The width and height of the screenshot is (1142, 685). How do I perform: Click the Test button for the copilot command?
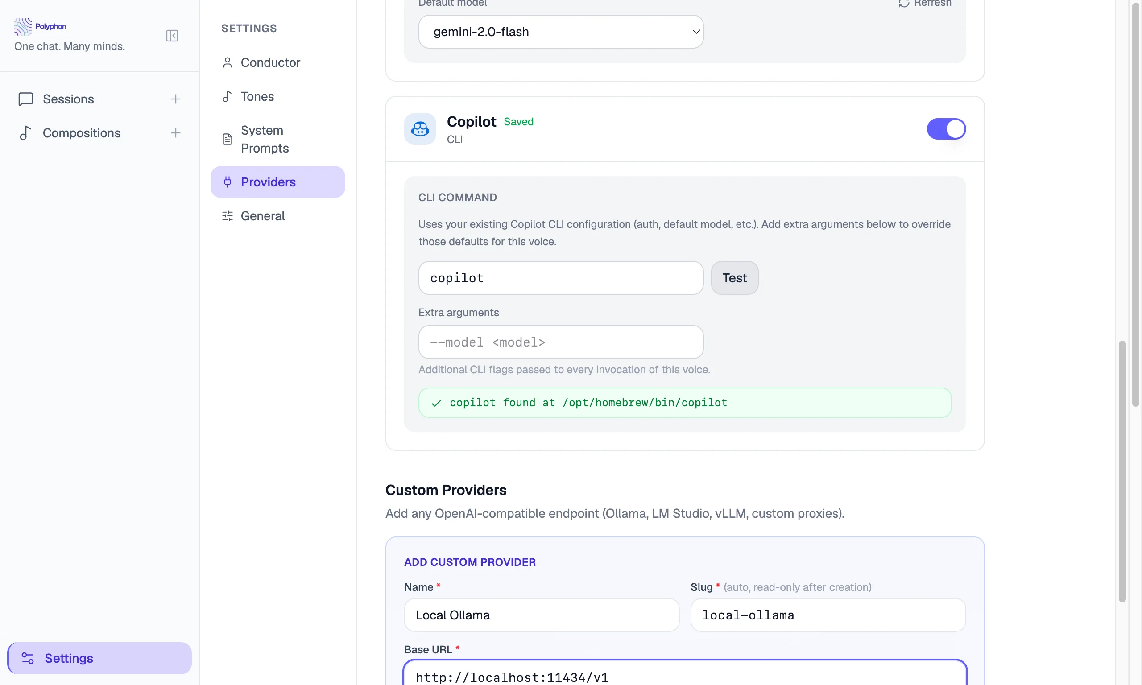[734, 277]
